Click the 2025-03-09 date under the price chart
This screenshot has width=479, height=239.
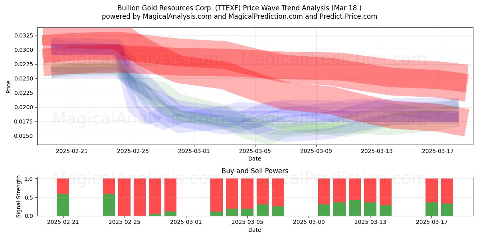316,151
